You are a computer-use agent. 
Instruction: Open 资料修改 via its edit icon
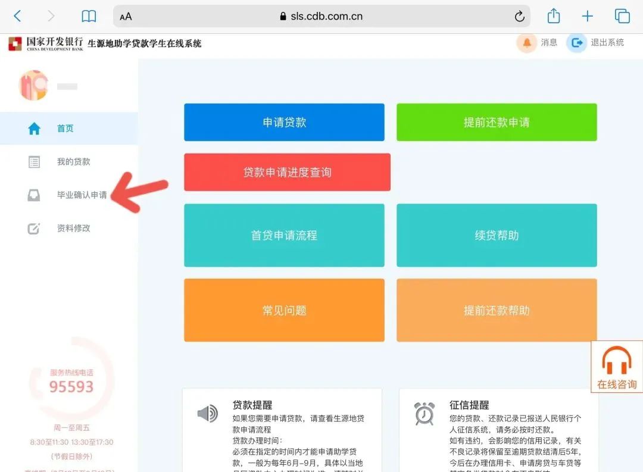34,228
